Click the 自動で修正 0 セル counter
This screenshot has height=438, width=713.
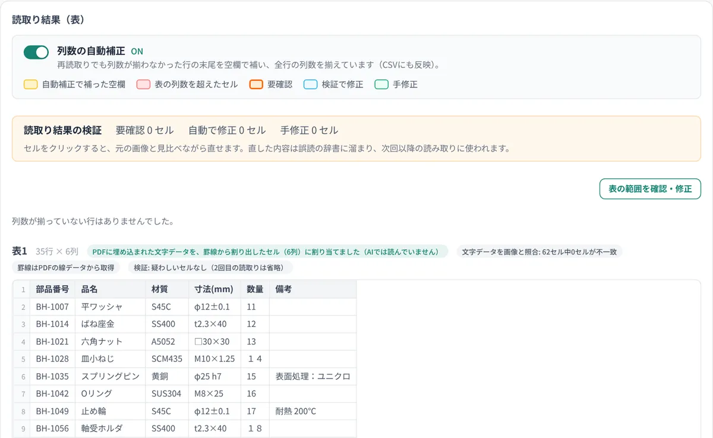(x=227, y=130)
